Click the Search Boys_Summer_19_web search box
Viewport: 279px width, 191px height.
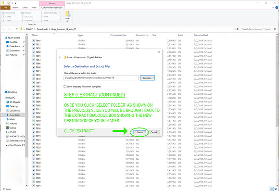[x=258, y=29]
